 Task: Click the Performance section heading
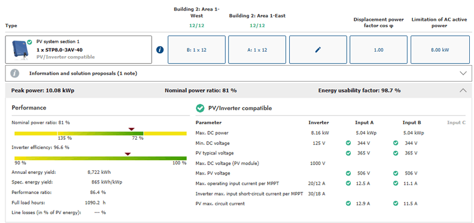point(29,108)
